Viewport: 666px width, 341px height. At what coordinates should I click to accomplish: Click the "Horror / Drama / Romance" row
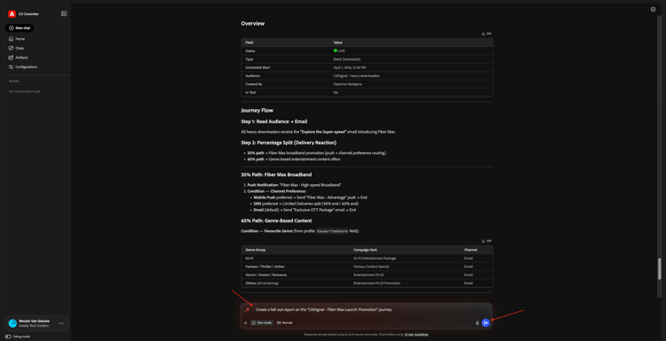tap(367, 275)
